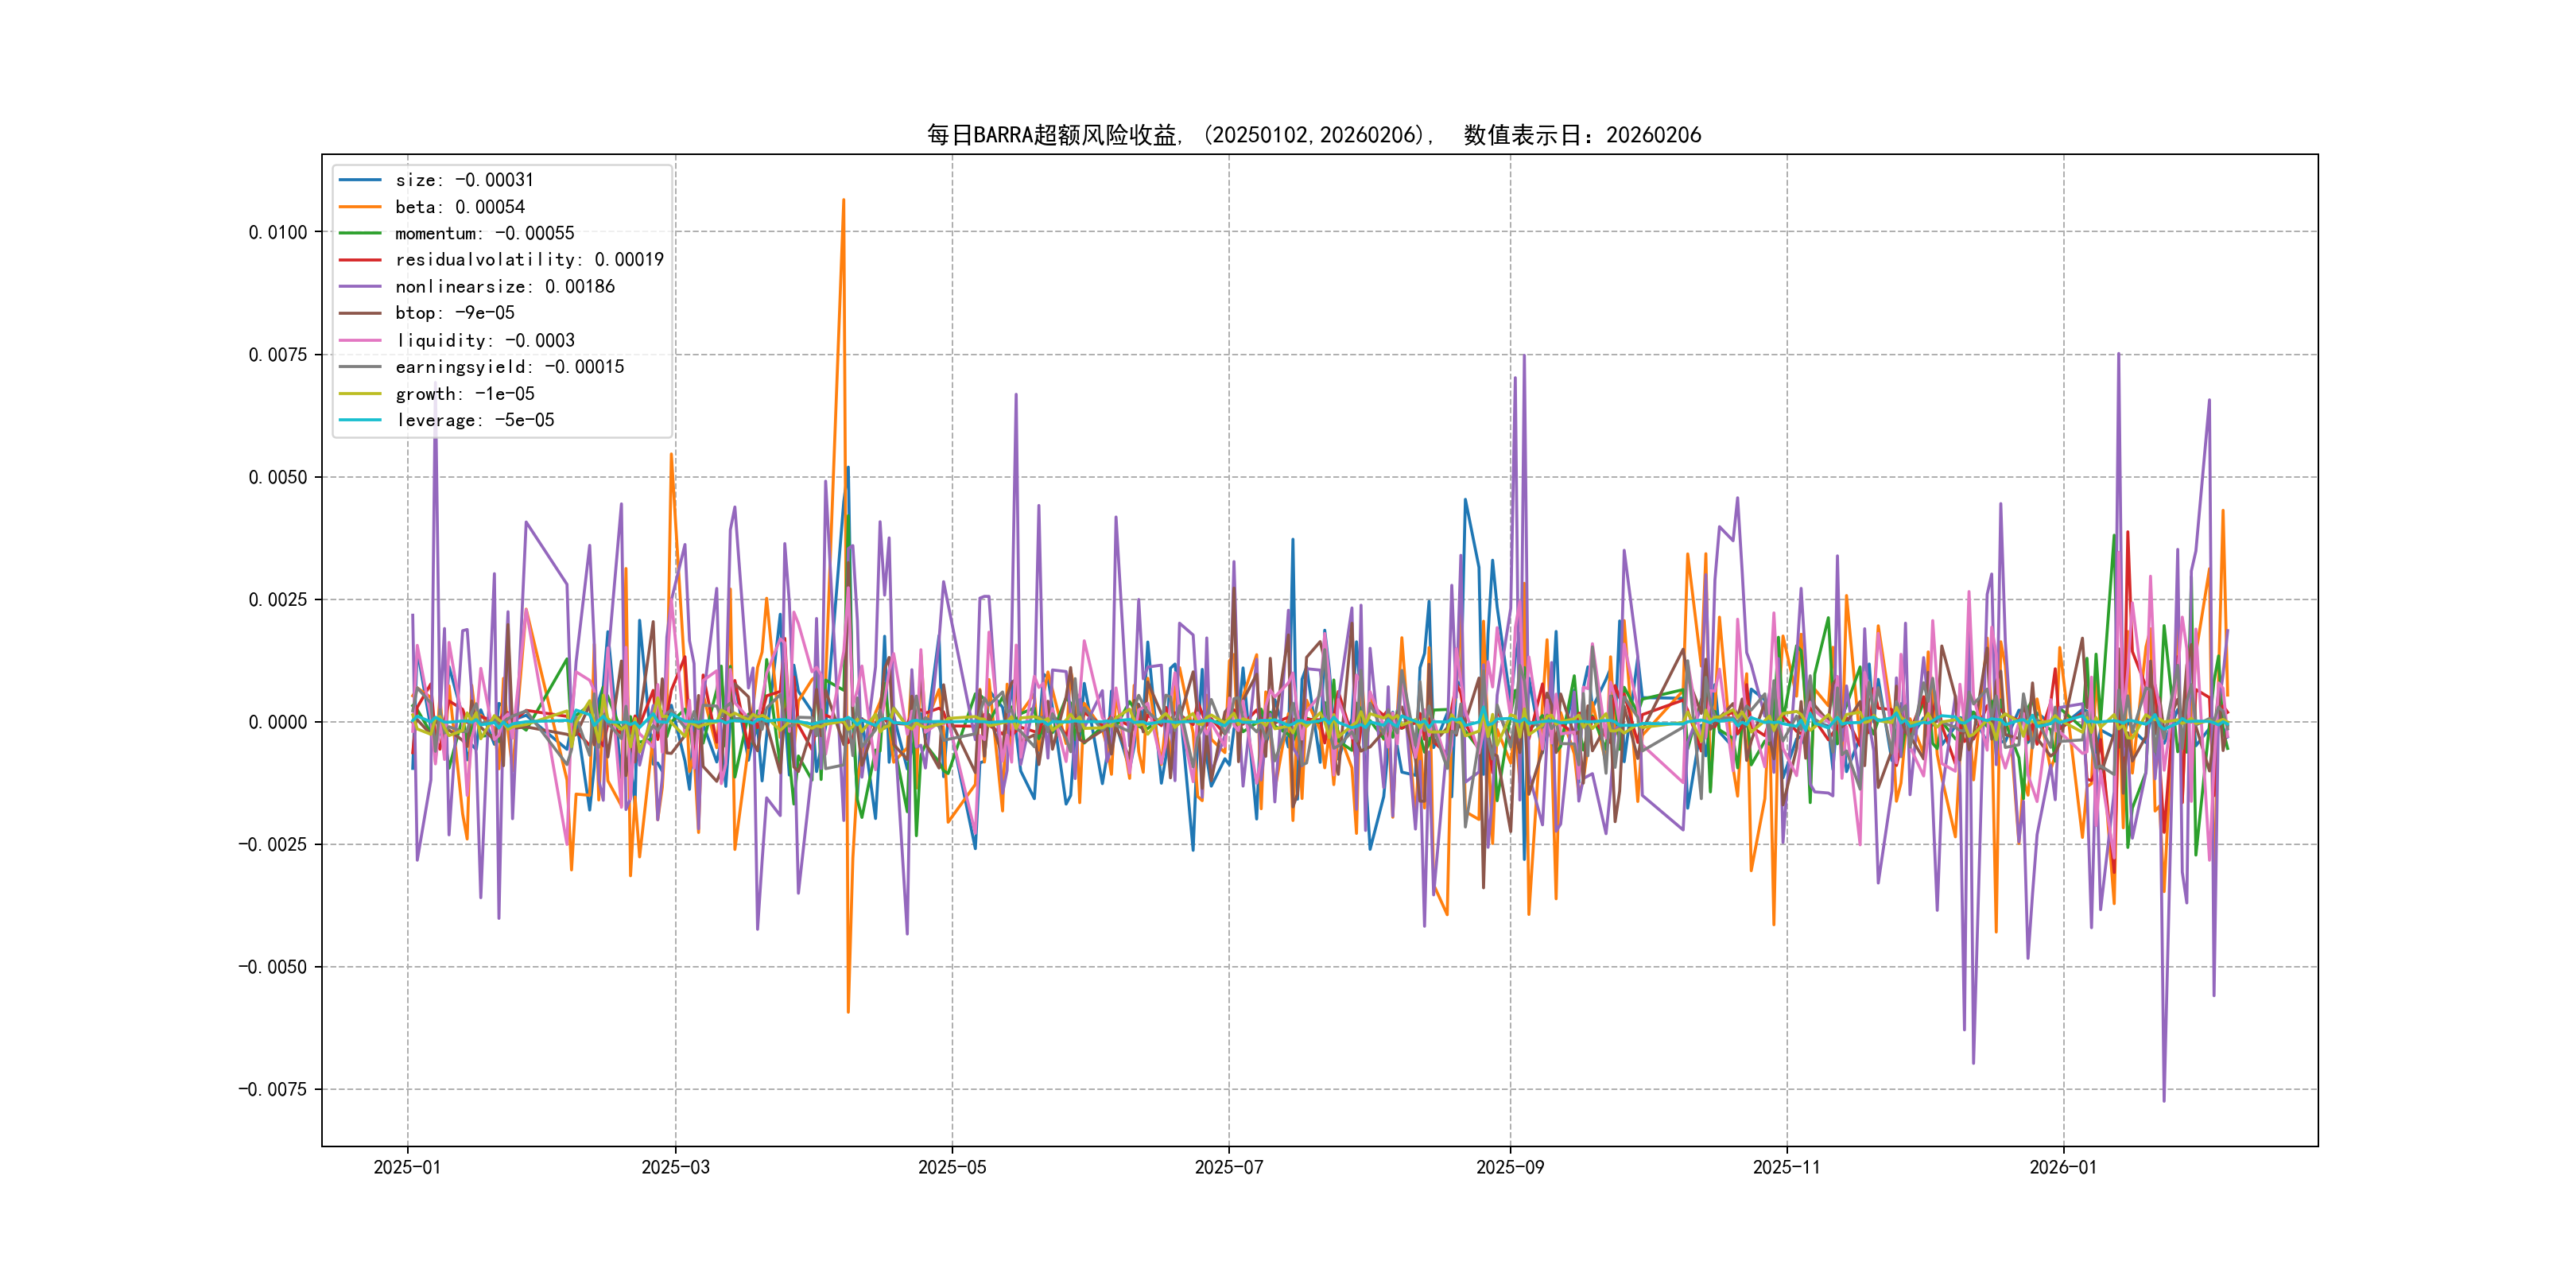Select the earningsyield: -0.00015 legend label
Image resolution: width=2576 pixels, height=1288 pixels.
[510, 367]
